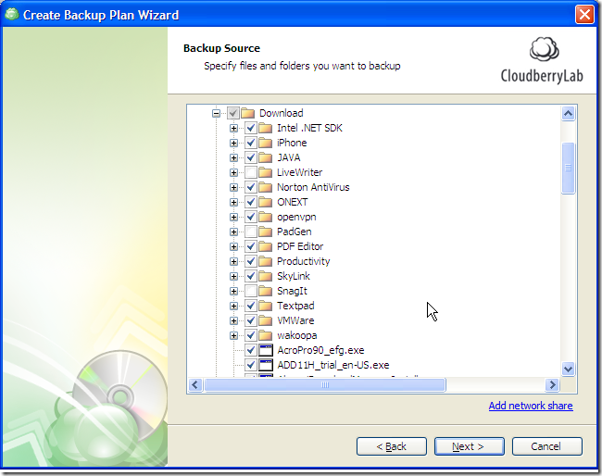Click the Textpad folder icon
The width and height of the screenshot is (602, 476).
click(265, 306)
